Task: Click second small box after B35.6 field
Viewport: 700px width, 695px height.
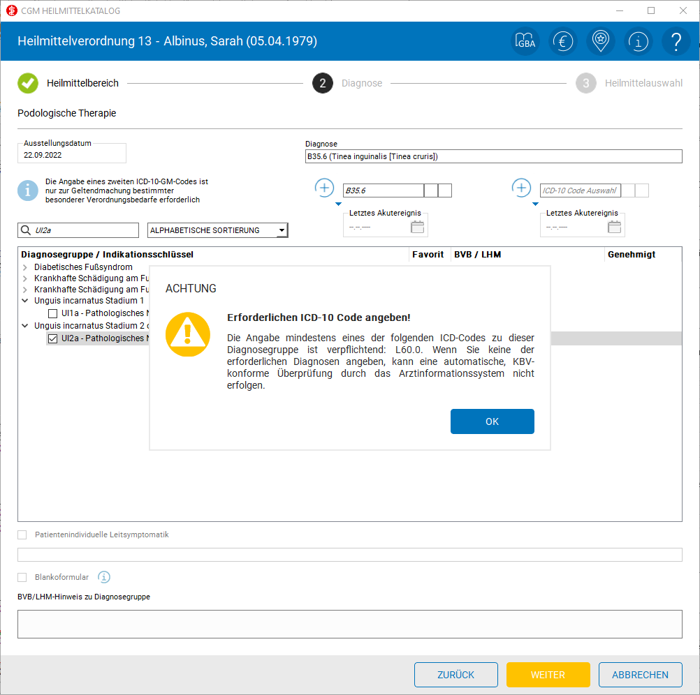Action: pos(444,190)
